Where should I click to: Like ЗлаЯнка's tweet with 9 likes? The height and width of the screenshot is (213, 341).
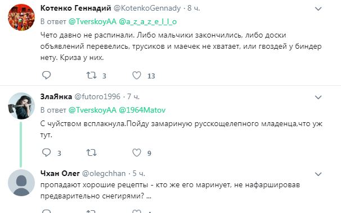point(137,152)
